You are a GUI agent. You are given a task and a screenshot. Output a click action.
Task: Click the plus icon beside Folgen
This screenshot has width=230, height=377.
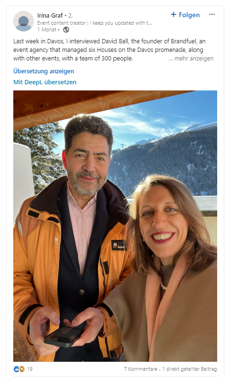pos(173,14)
